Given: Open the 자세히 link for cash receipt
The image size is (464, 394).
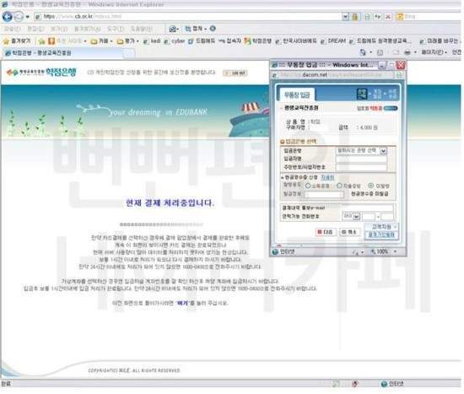Looking at the screenshot, I should pyautogui.click(x=327, y=177).
